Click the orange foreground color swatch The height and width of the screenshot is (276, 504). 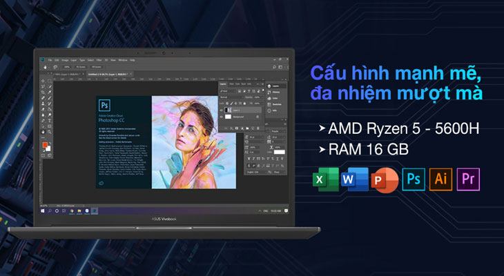[45, 145]
